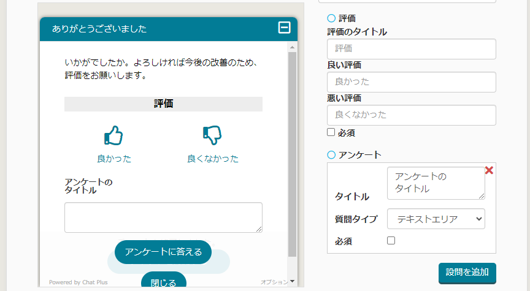Click the 評価のタイトル input field
The width and height of the screenshot is (530, 291).
pyautogui.click(x=411, y=49)
